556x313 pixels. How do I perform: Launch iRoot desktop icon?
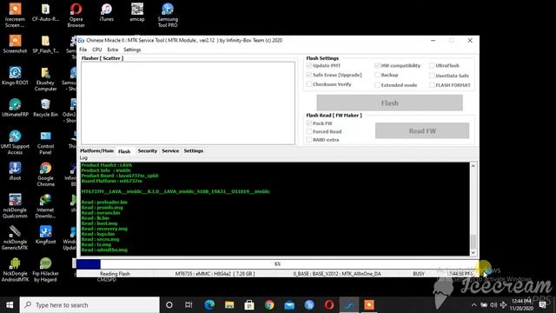click(15, 171)
